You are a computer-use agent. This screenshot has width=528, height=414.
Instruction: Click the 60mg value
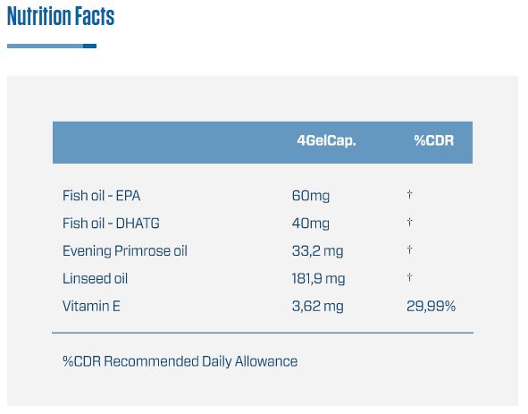click(311, 196)
